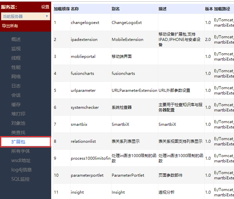Viewport: 234px width, 199px height.
Task: Select 会话 in the sidebar
Action: [16, 95]
